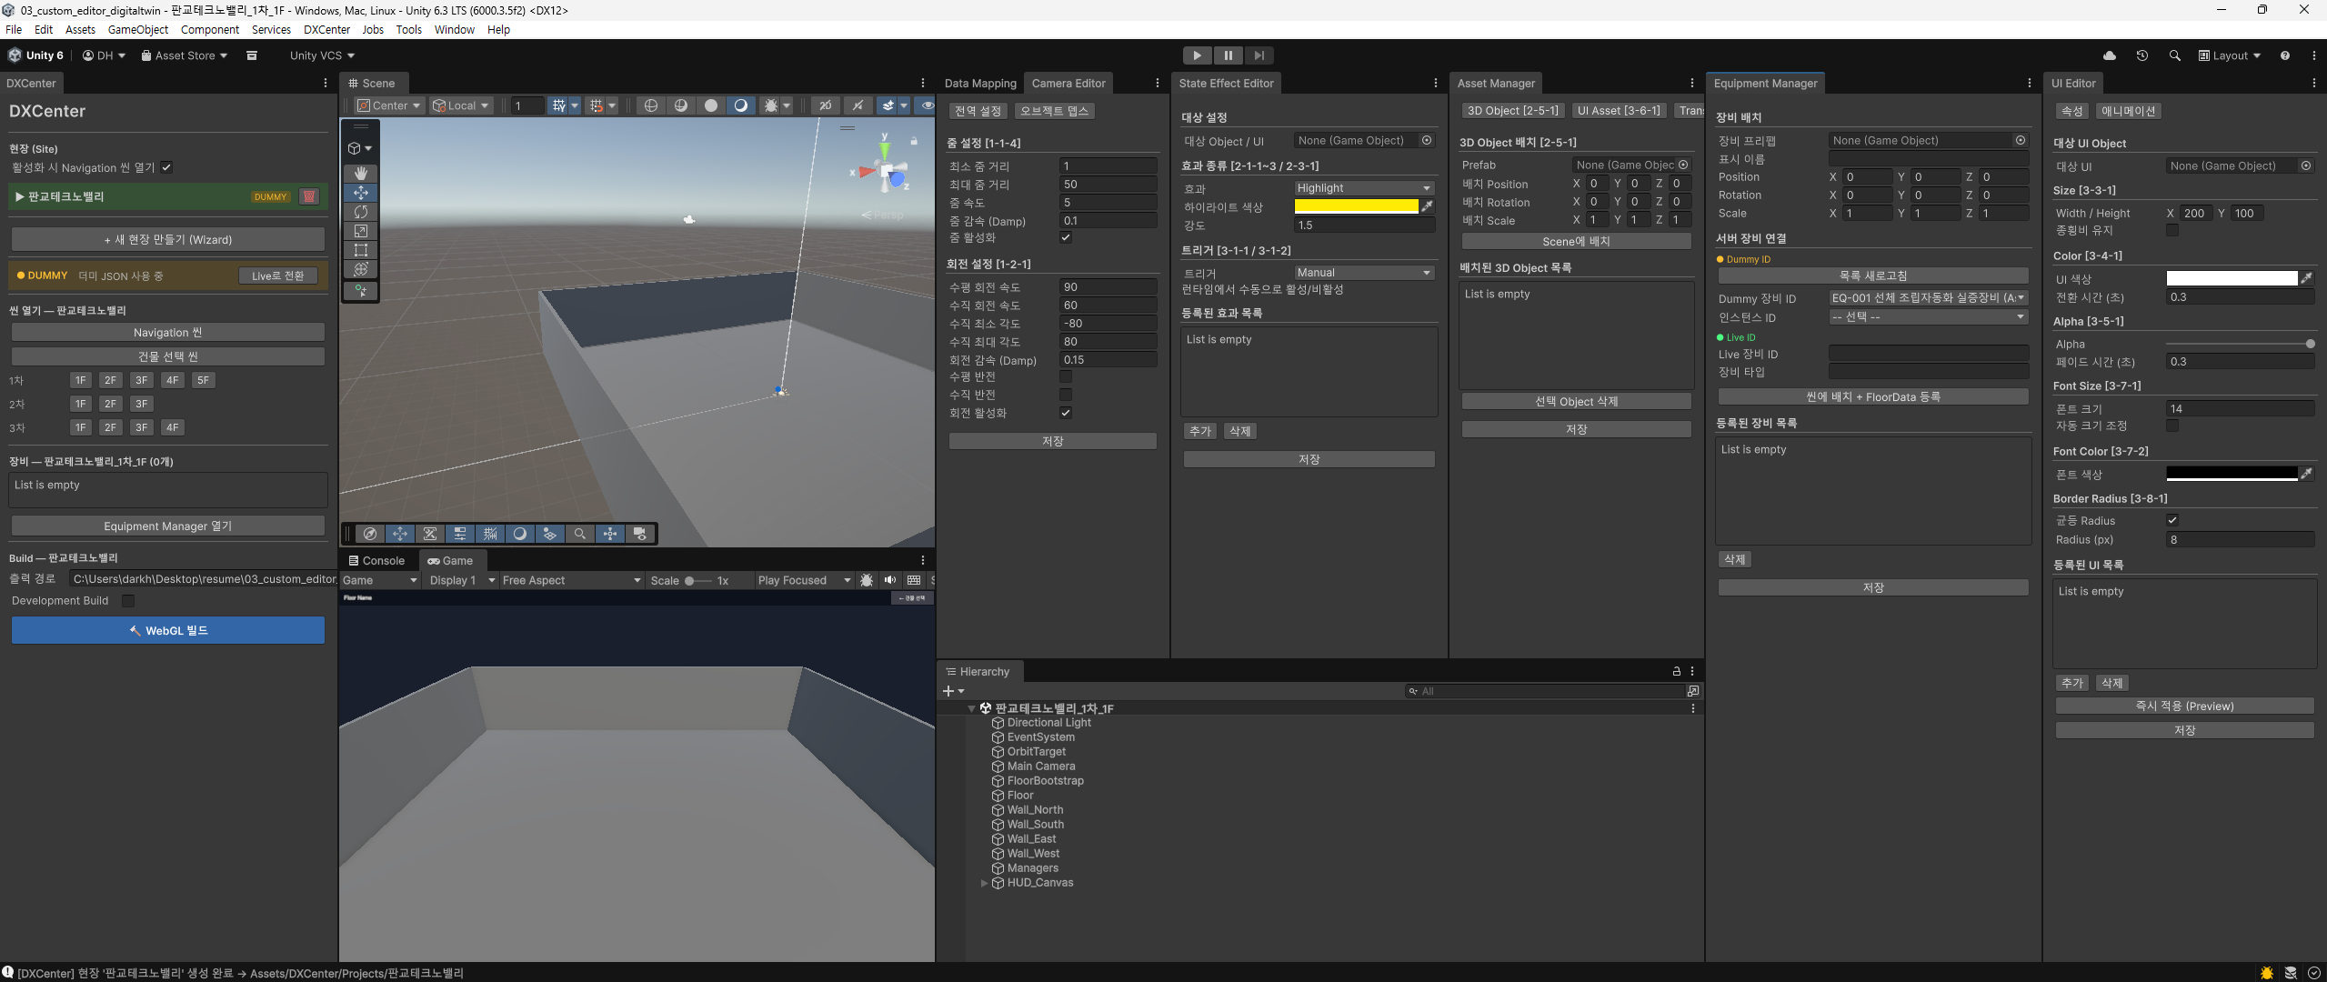2327x982 pixels.
Task: Expand HUD_Canvas in the Hierarchy
Action: pos(983,882)
